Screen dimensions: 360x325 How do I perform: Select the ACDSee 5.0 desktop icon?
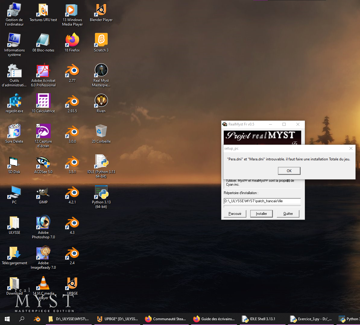[43, 165]
